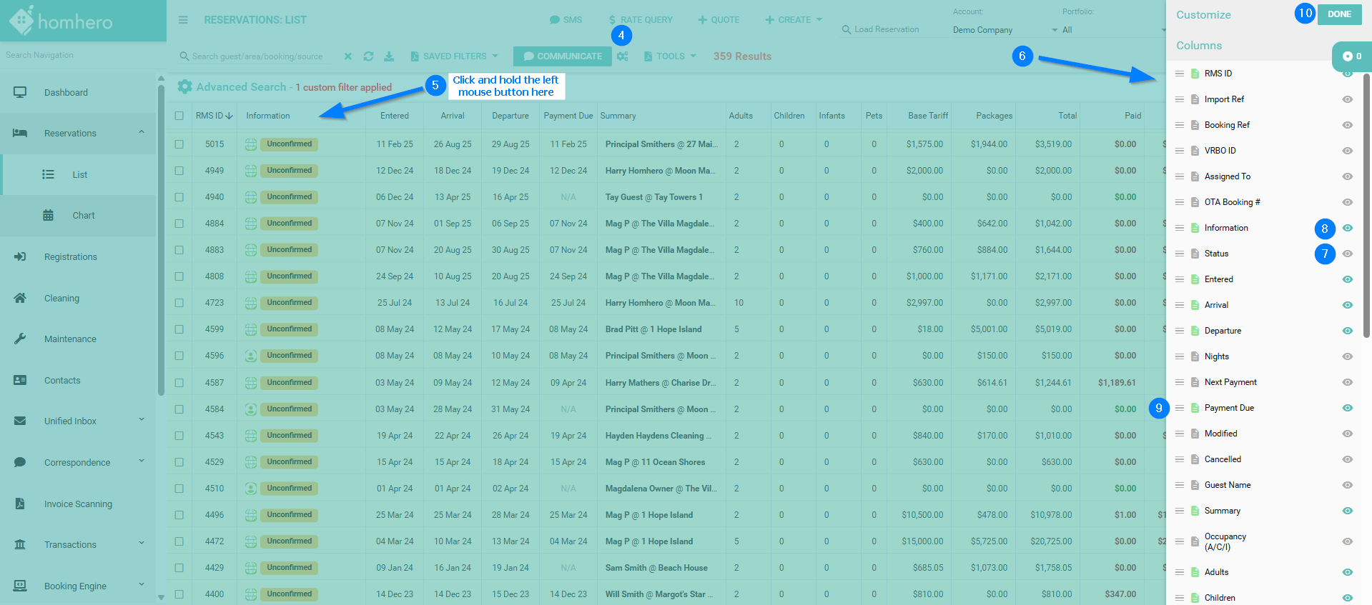This screenshot has width=1372, height=605.
Task: Open the Tools dropdown menu
Action: click(x=670, y=56)
